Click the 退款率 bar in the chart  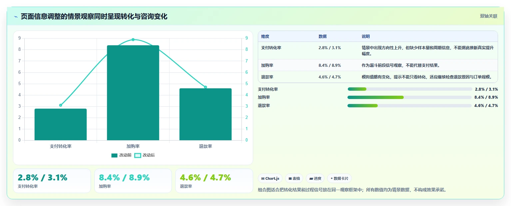click(206, 114)
